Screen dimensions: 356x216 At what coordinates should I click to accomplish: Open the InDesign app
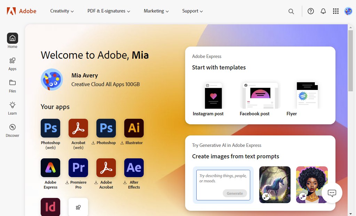tap(50, 207)
